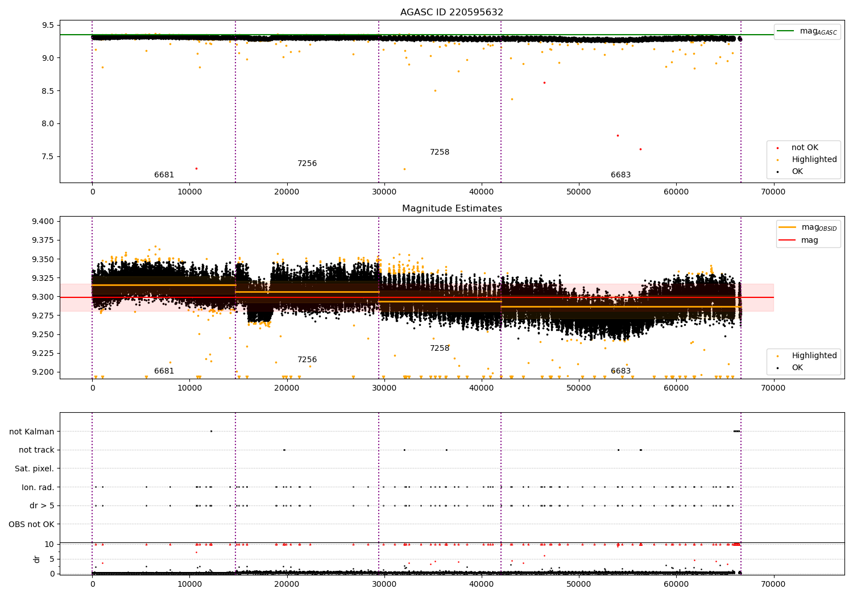
Task: Click the "Magnitude Estimates" subplot title
Action: tap(452, 209)
